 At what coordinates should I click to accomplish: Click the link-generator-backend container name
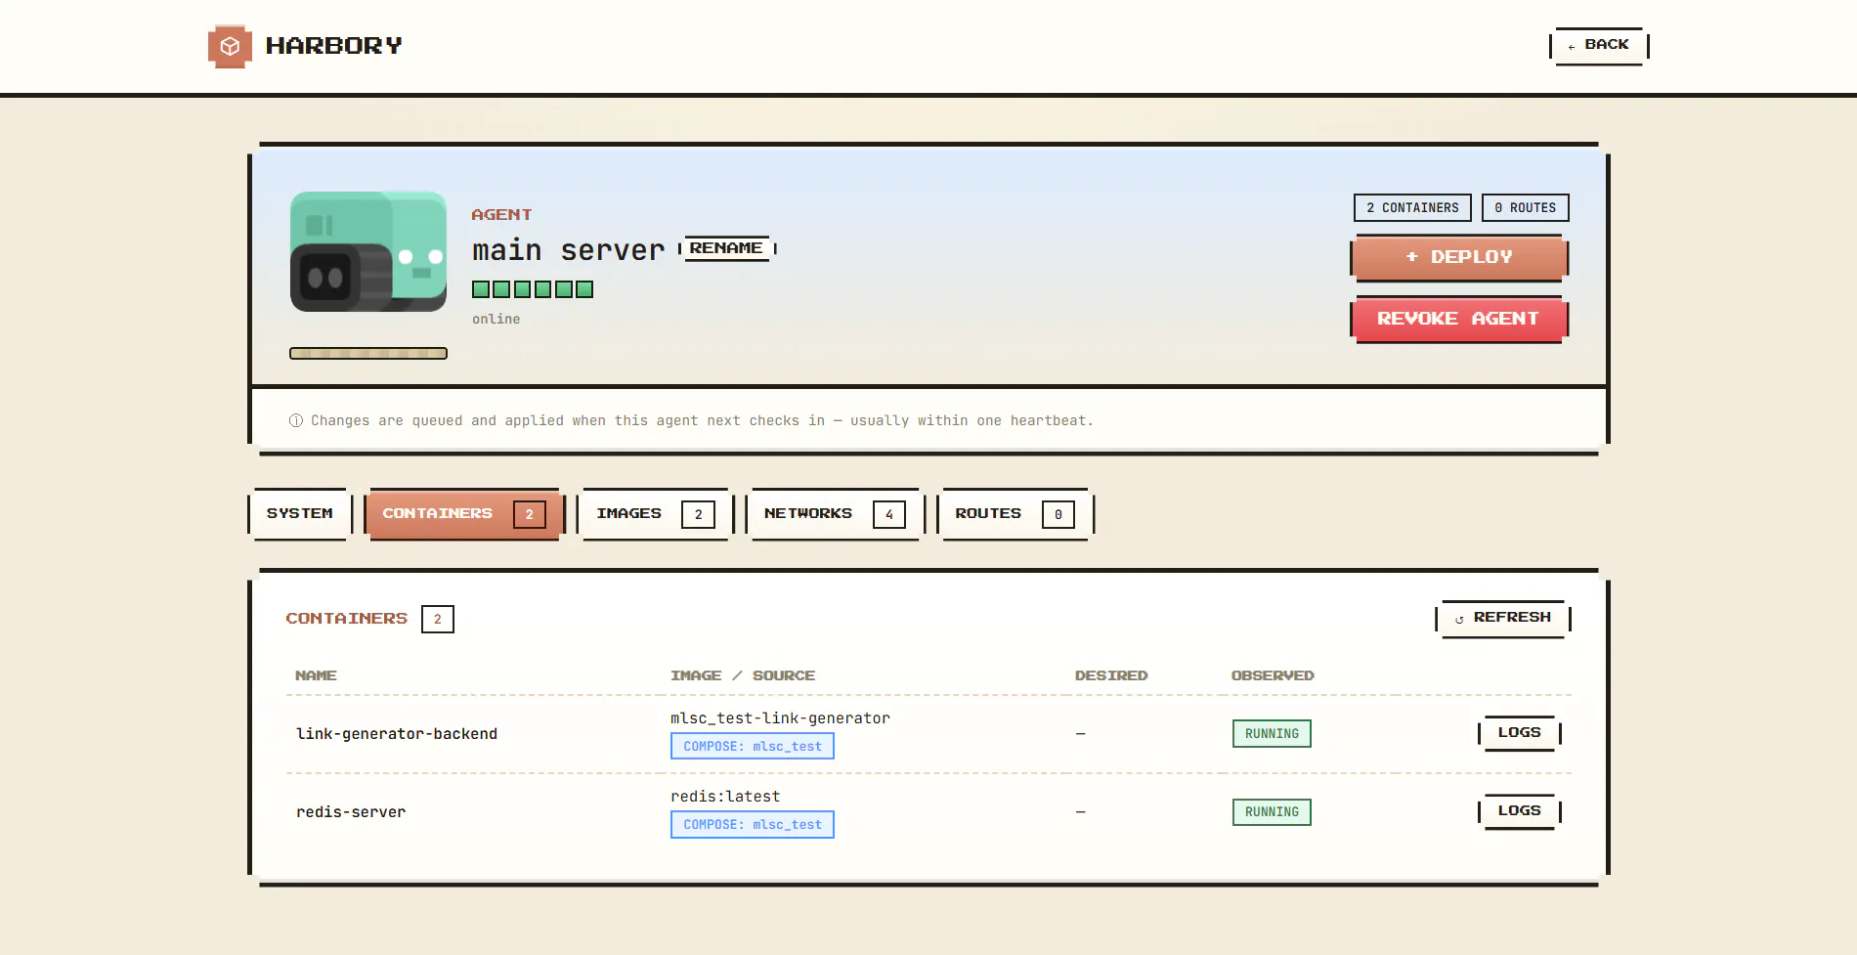click(397, 734)
